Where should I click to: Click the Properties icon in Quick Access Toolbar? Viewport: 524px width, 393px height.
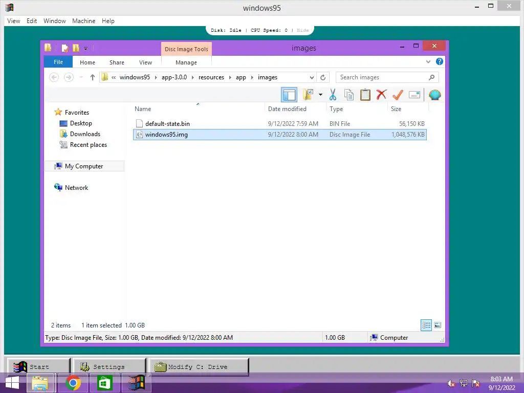point(65,48)
